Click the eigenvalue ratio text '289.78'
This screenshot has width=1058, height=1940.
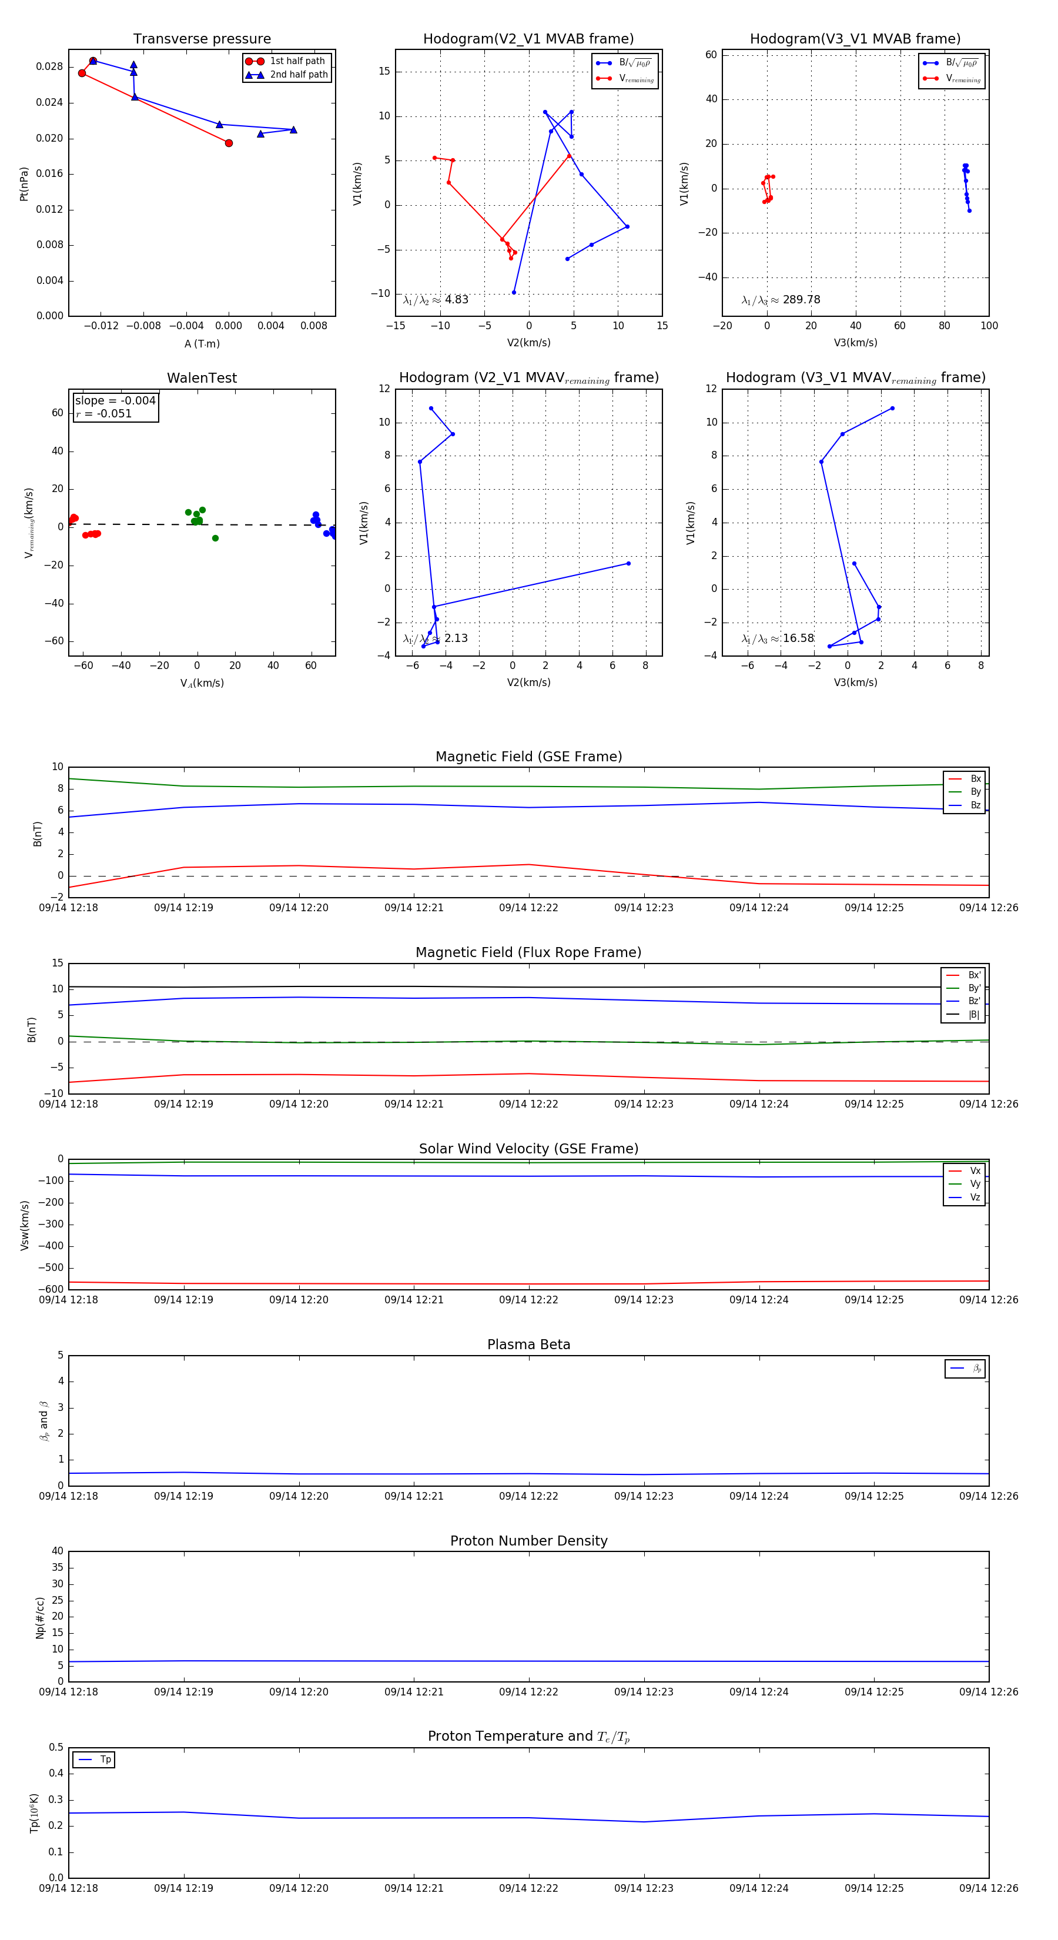pos(801,300)
